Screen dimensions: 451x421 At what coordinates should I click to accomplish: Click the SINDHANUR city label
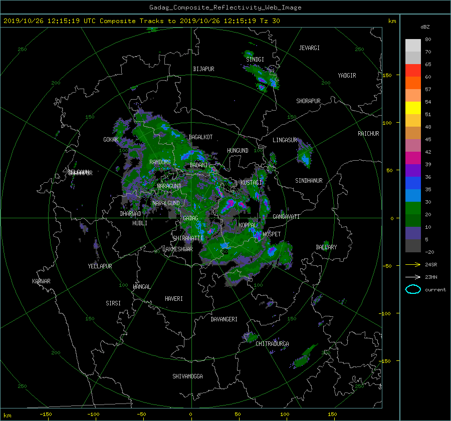[309, 181]
